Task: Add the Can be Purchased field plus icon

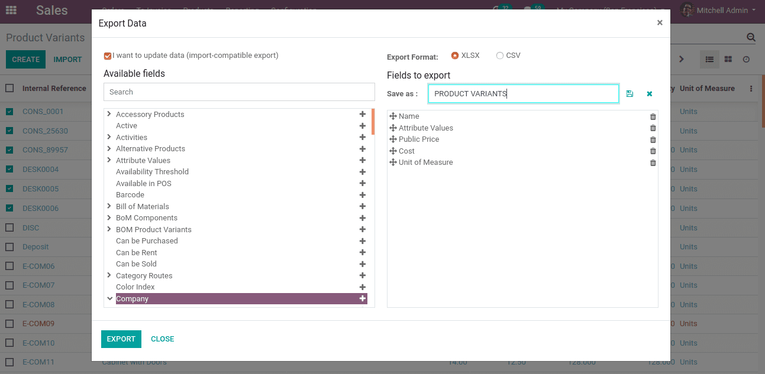Action: pyautogui.click(x=363, y=241)
